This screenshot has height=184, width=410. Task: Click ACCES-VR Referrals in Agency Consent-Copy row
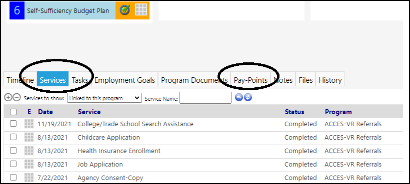click(353, 178)
